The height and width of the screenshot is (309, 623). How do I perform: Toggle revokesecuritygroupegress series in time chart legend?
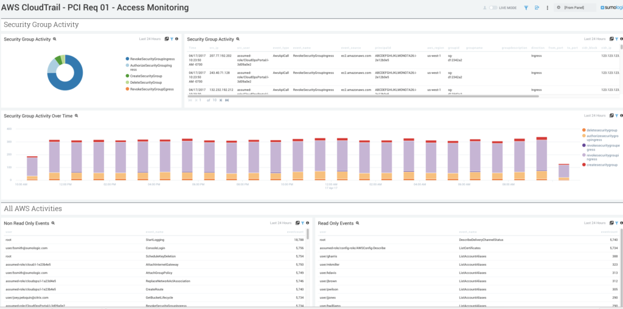pos(600,148)
